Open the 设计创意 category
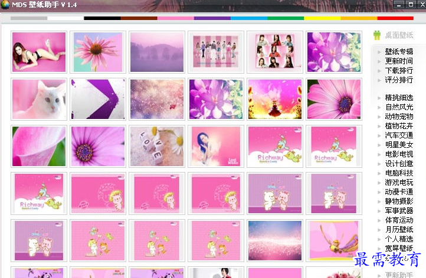The width and height of the screenshot is (426, 278). pos(399,164)
